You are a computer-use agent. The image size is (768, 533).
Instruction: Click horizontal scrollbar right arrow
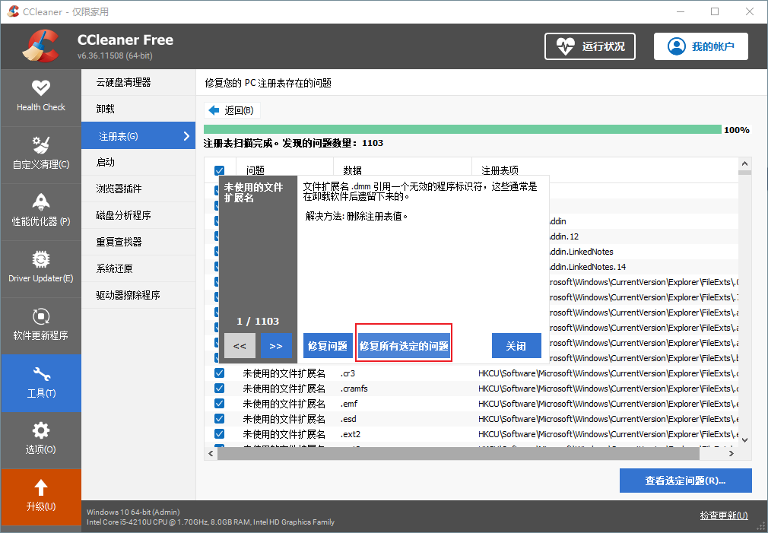click(x=732, y=454)
